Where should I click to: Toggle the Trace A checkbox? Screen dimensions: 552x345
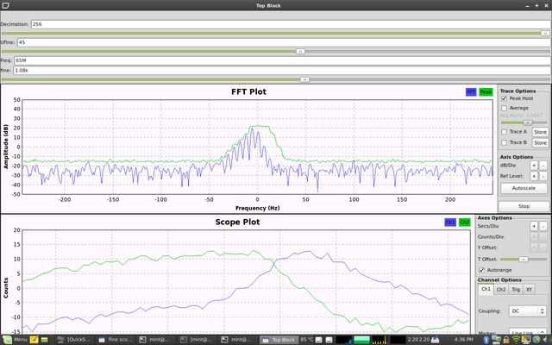tap(505, 132)
